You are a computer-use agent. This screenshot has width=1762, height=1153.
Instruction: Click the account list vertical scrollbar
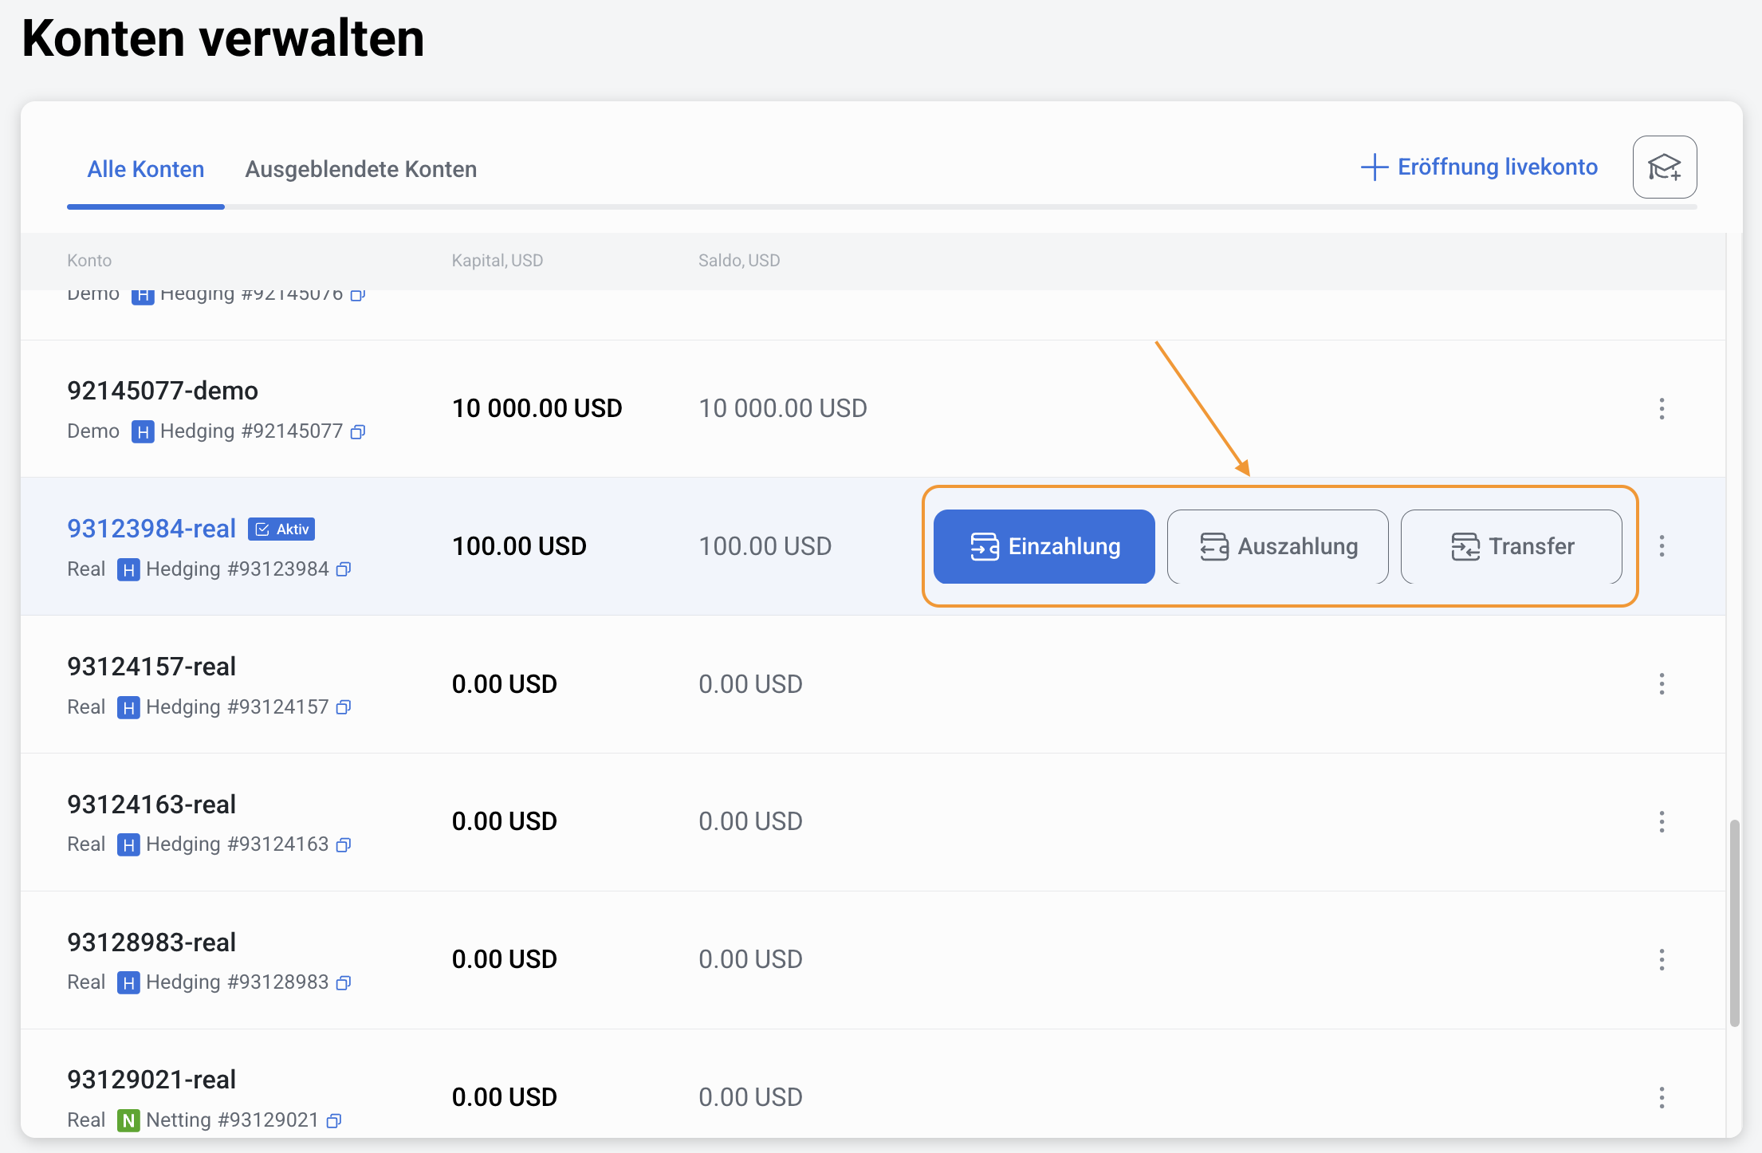tap(1734, 922)
